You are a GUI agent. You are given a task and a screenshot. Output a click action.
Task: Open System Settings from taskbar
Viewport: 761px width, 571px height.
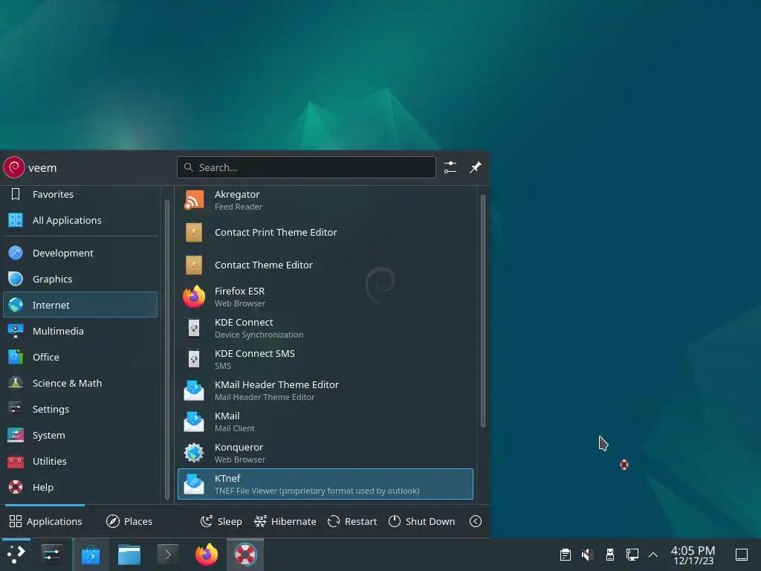(51, 555)
